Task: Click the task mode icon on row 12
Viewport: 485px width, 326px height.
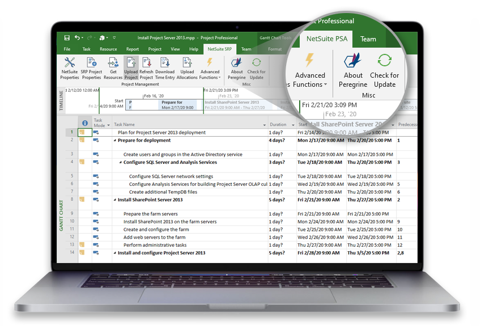Action: tap(96, 237)
